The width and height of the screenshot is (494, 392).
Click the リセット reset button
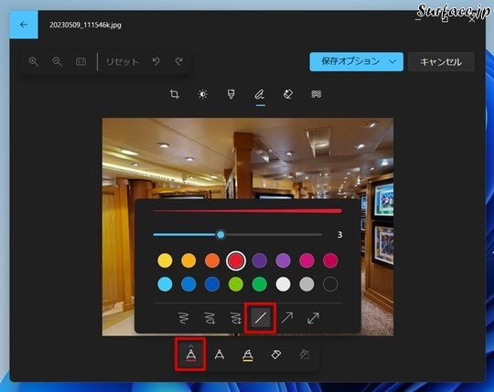(123, 61)
